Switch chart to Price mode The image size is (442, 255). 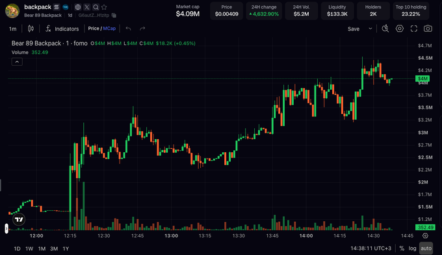click(94, 29)
